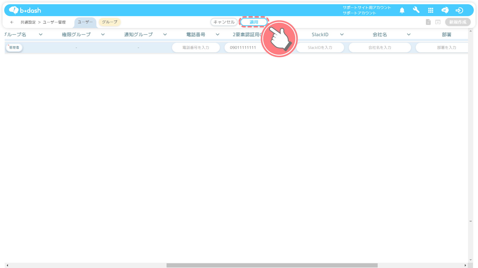478x268 pixels.
Task: Open the wrench settings icon
Action: [x=416, y=10]
